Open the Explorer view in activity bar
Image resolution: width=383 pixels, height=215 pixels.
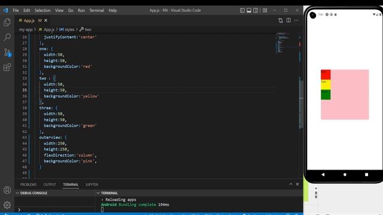(x=7, y=23)
